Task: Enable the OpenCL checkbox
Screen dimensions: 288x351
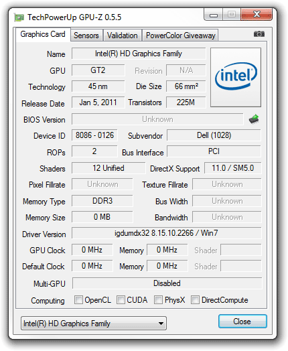Action: pyautogui.click(x=78, y=299)
